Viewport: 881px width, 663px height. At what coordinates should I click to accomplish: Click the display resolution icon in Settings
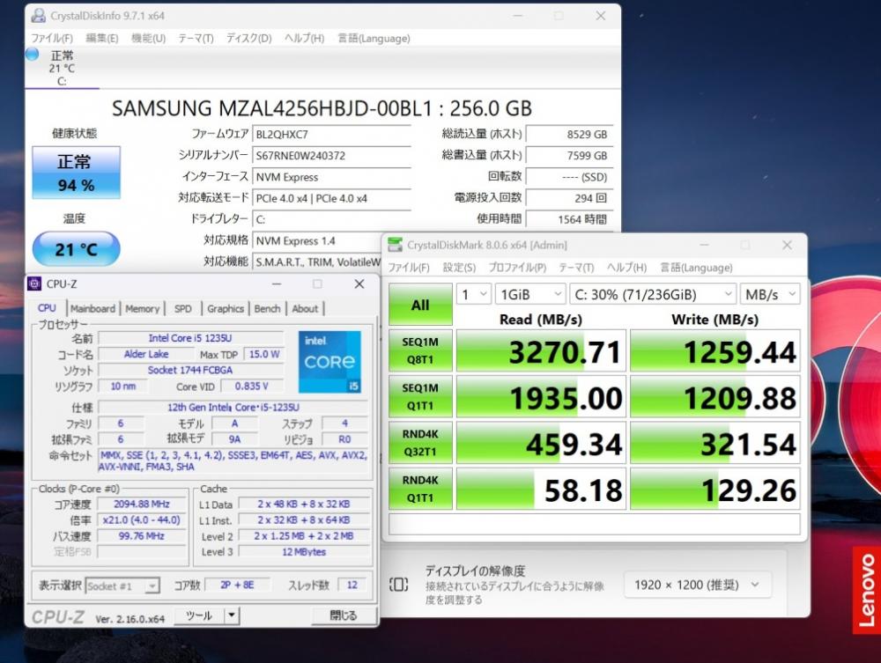click(x=398, y=585)
